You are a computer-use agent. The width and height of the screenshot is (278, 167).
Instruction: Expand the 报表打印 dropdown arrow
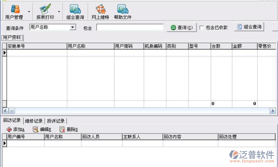pyautogui.click(x=59, y=11)
